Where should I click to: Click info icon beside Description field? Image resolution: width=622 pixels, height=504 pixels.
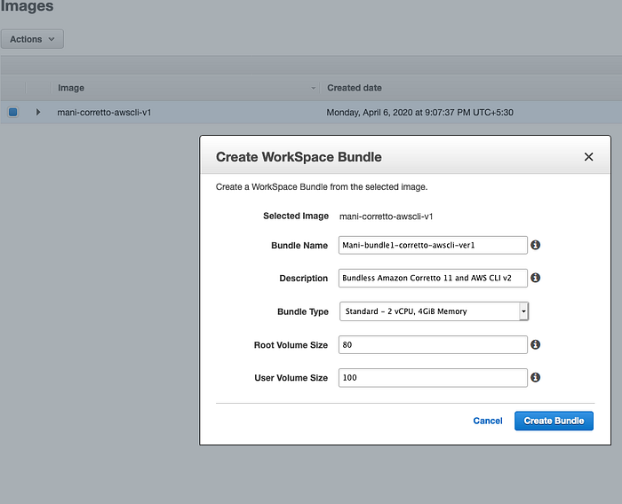(x=536, y=278)
